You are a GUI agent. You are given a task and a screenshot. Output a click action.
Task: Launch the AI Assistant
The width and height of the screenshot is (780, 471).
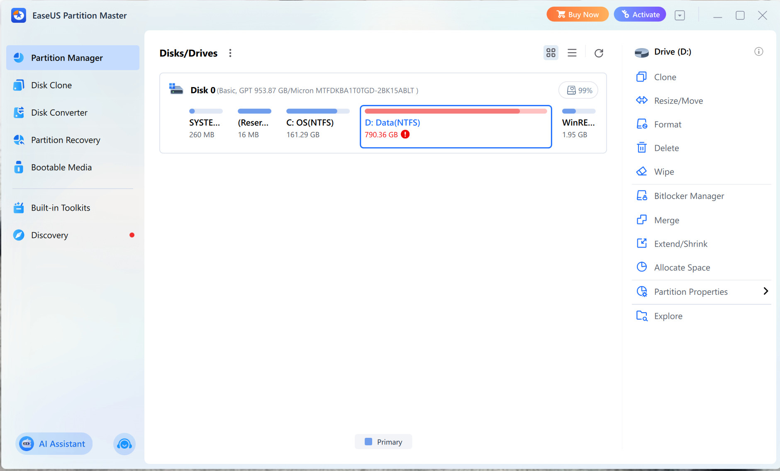coord(54,444)
